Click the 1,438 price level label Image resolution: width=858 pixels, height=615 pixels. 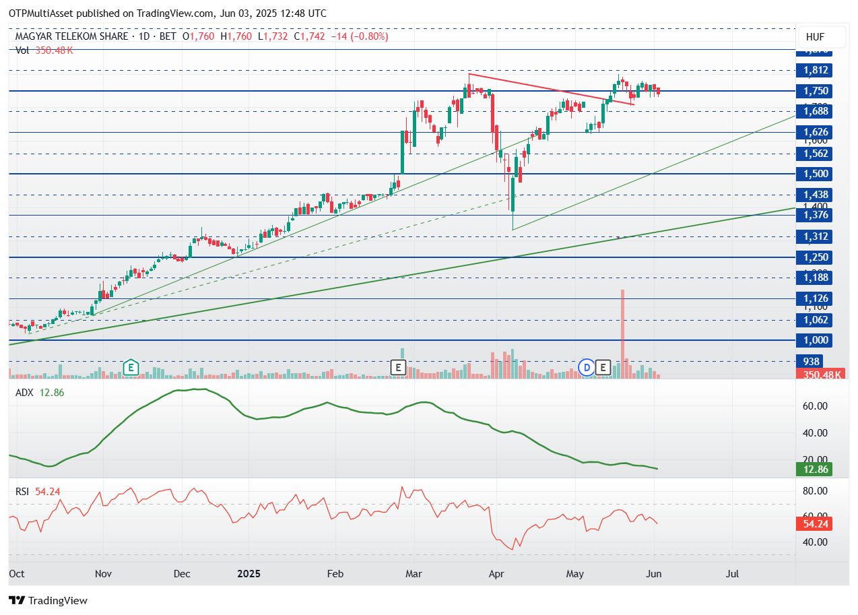[x=814, y=195]
